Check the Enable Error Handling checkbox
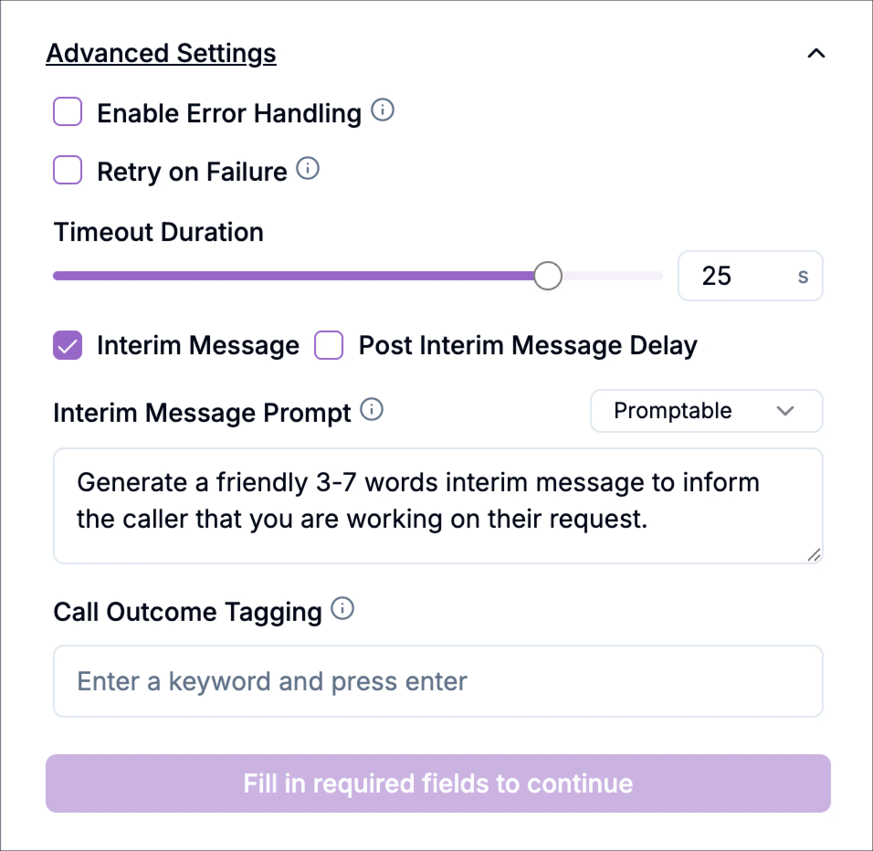Screen dimensions: 873x851 click(67, 111)
